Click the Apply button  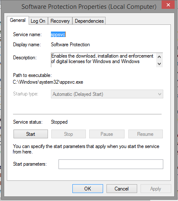156,189
